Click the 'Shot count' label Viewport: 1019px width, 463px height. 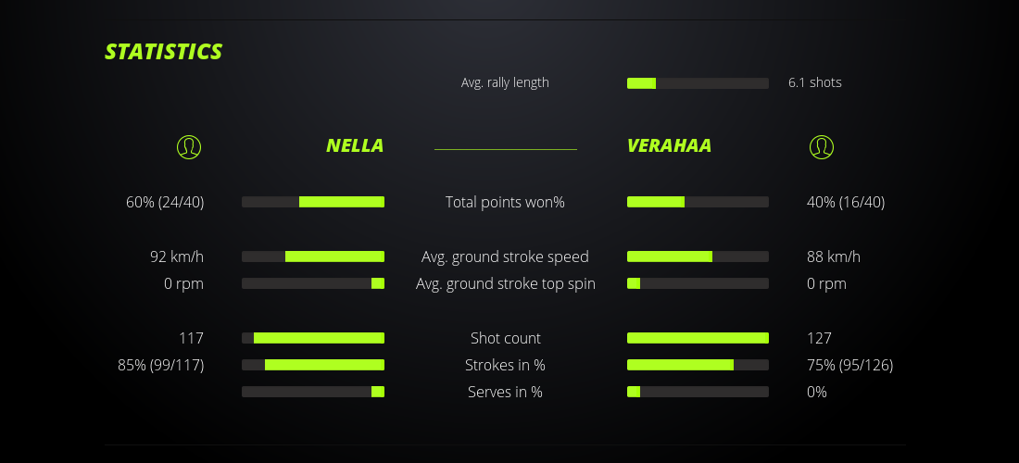click(x=505, y=338)
